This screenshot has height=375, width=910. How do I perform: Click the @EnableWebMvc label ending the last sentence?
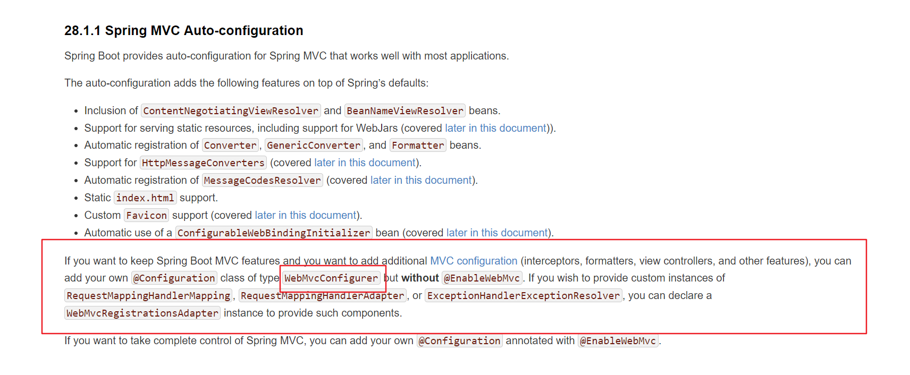point(618,340)
